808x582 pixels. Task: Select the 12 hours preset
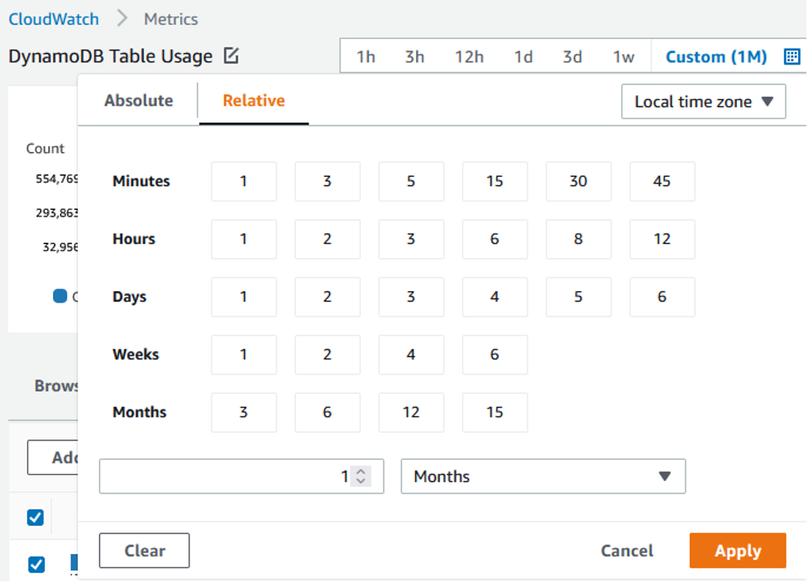coord(662,239)
